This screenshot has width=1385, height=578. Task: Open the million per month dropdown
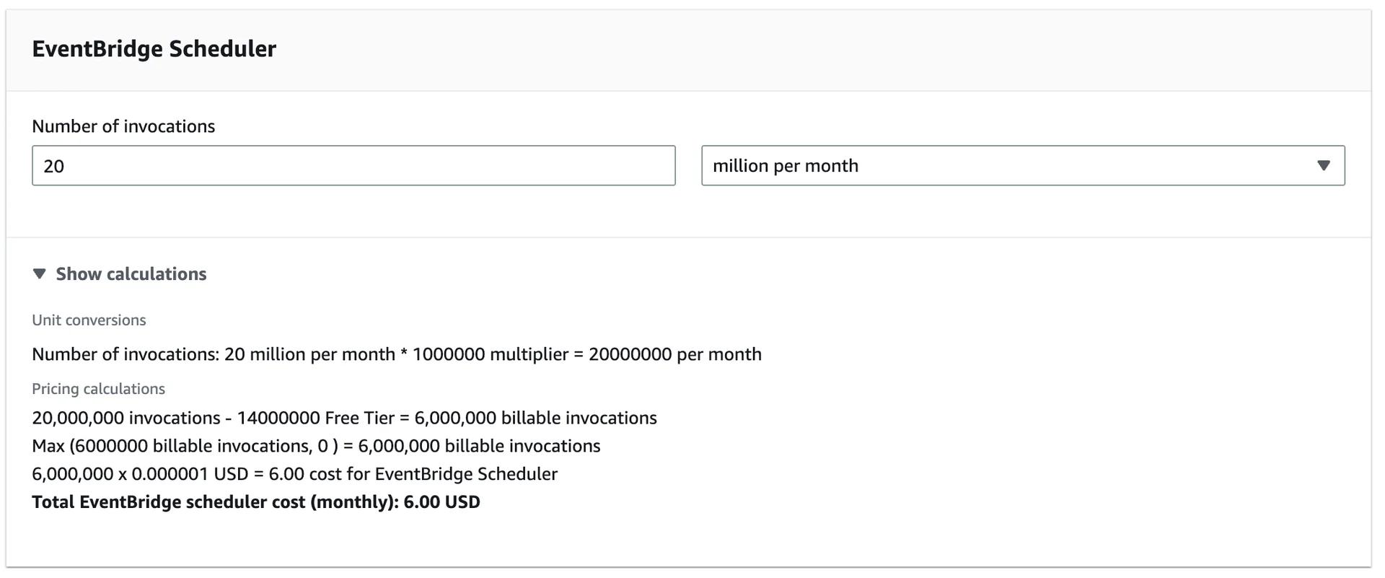[x=1023, y=165]
